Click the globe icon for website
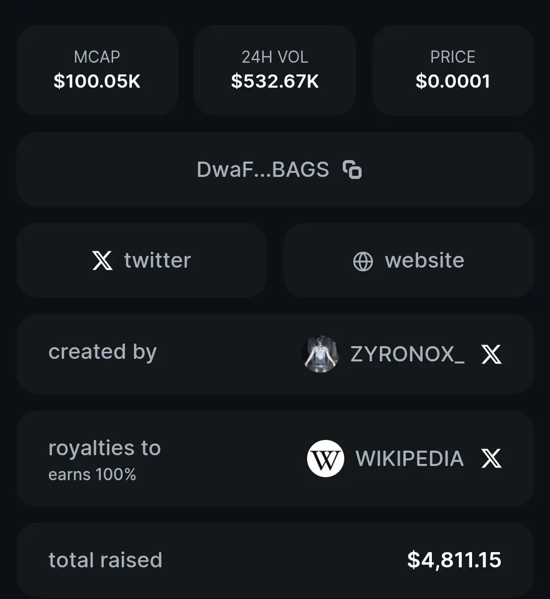Image resolution: width=550 pixels, height=599 pixels. 363,262
